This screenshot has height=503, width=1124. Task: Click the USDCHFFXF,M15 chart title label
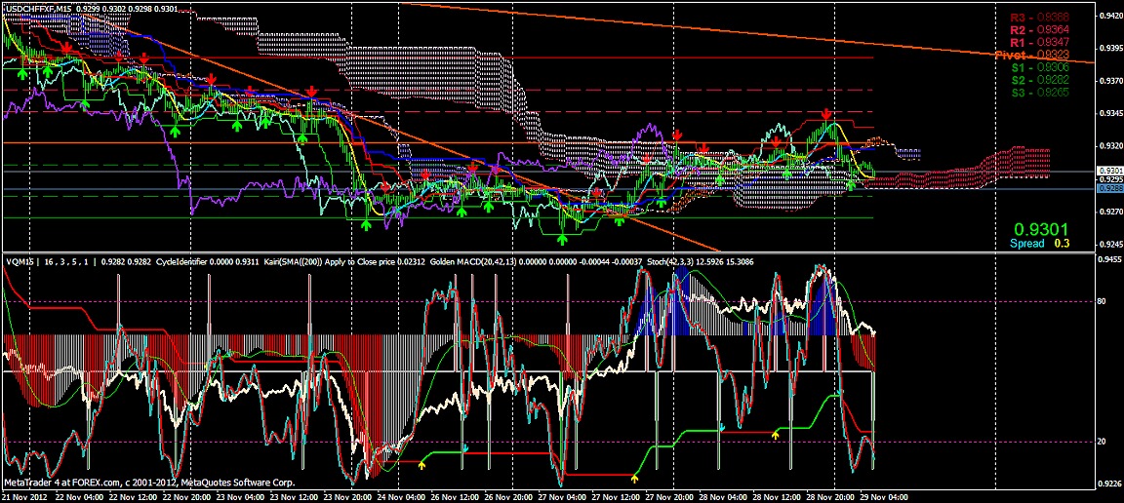click(35, 8)
